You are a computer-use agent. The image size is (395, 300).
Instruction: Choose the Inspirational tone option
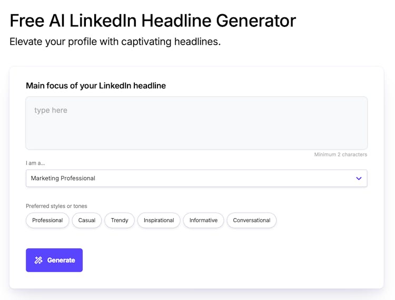pos(159,220)
